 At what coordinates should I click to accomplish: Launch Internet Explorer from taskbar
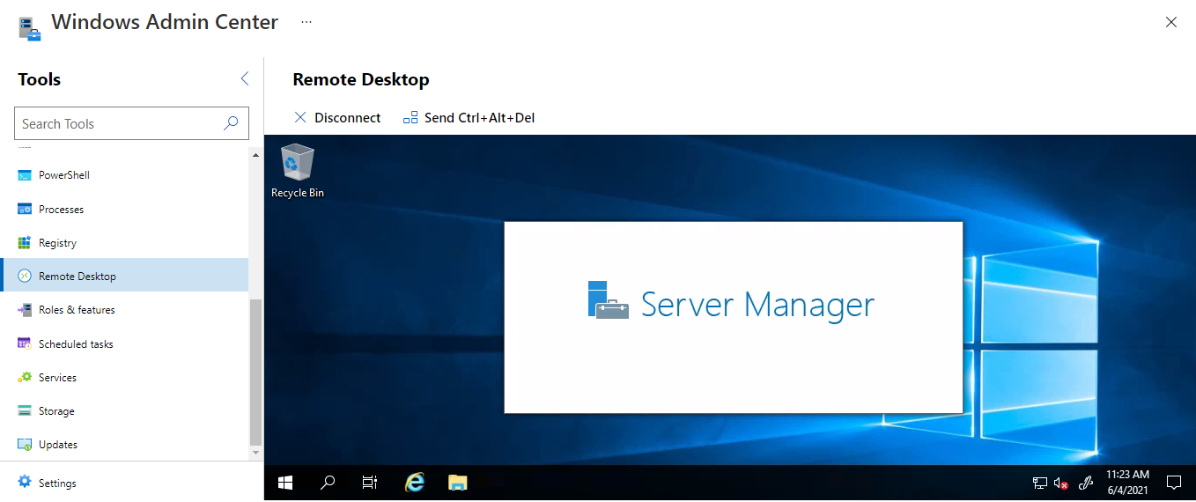coord(414,483)
